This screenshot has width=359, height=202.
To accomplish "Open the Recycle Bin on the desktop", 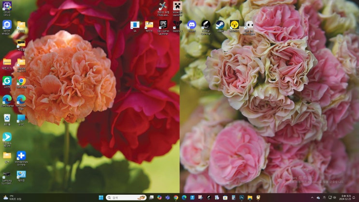I will coord(7,120).
